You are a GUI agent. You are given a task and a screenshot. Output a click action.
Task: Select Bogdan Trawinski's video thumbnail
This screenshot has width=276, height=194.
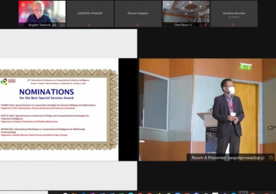(x=42, y=12)
